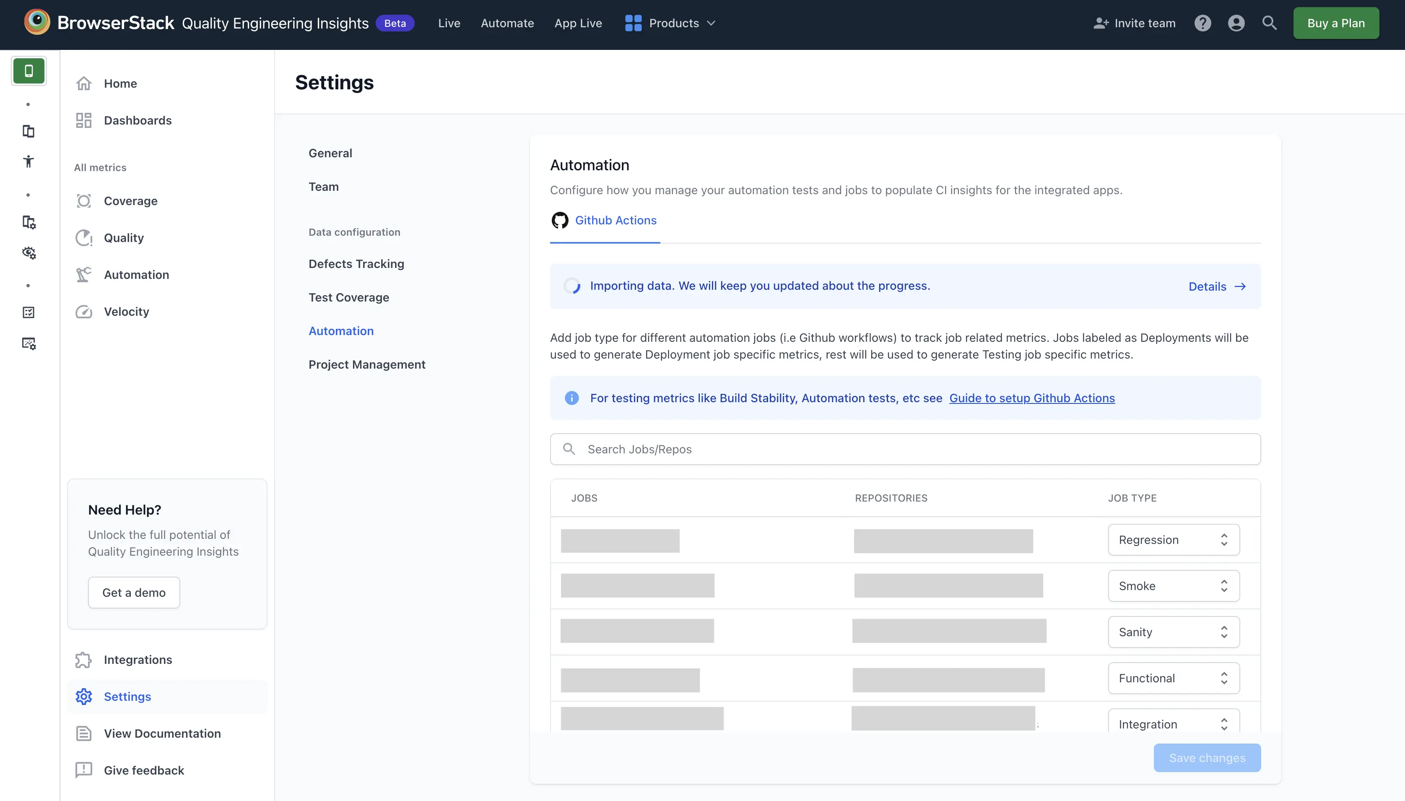The width and height of the screenshot is (1405, 801).
Task: Open the help question-mark icon
Action: (1202, 23)
